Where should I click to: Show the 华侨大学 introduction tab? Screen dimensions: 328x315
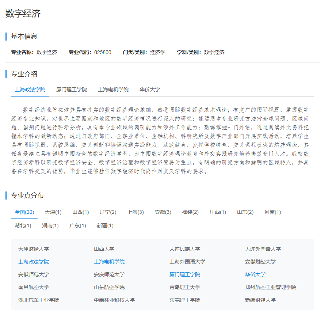click(149, 90)
